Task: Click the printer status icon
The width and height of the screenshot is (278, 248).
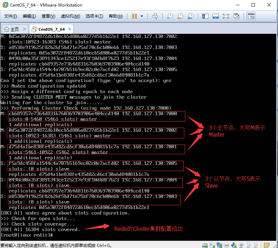Action: pyautogui.click(x=227, y=245)
